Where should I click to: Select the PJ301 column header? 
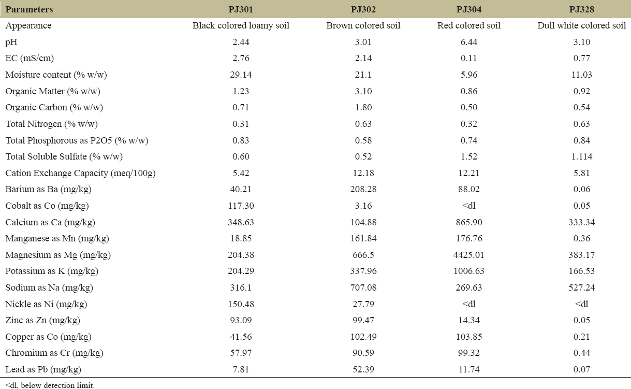(241, 10)
